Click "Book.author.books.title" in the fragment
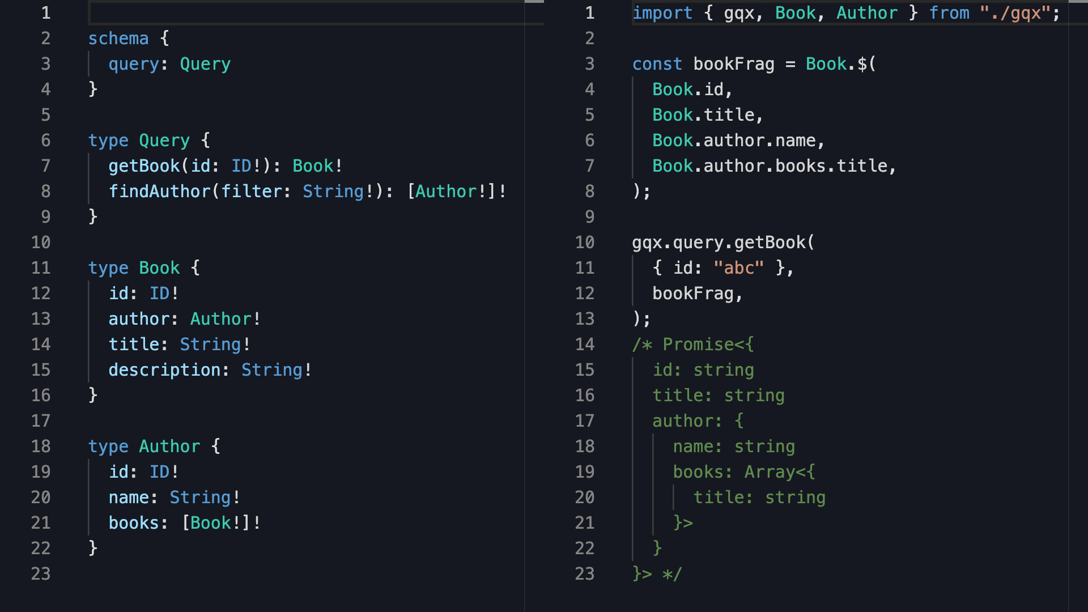 pyautogui.click(x=774, y=166)
